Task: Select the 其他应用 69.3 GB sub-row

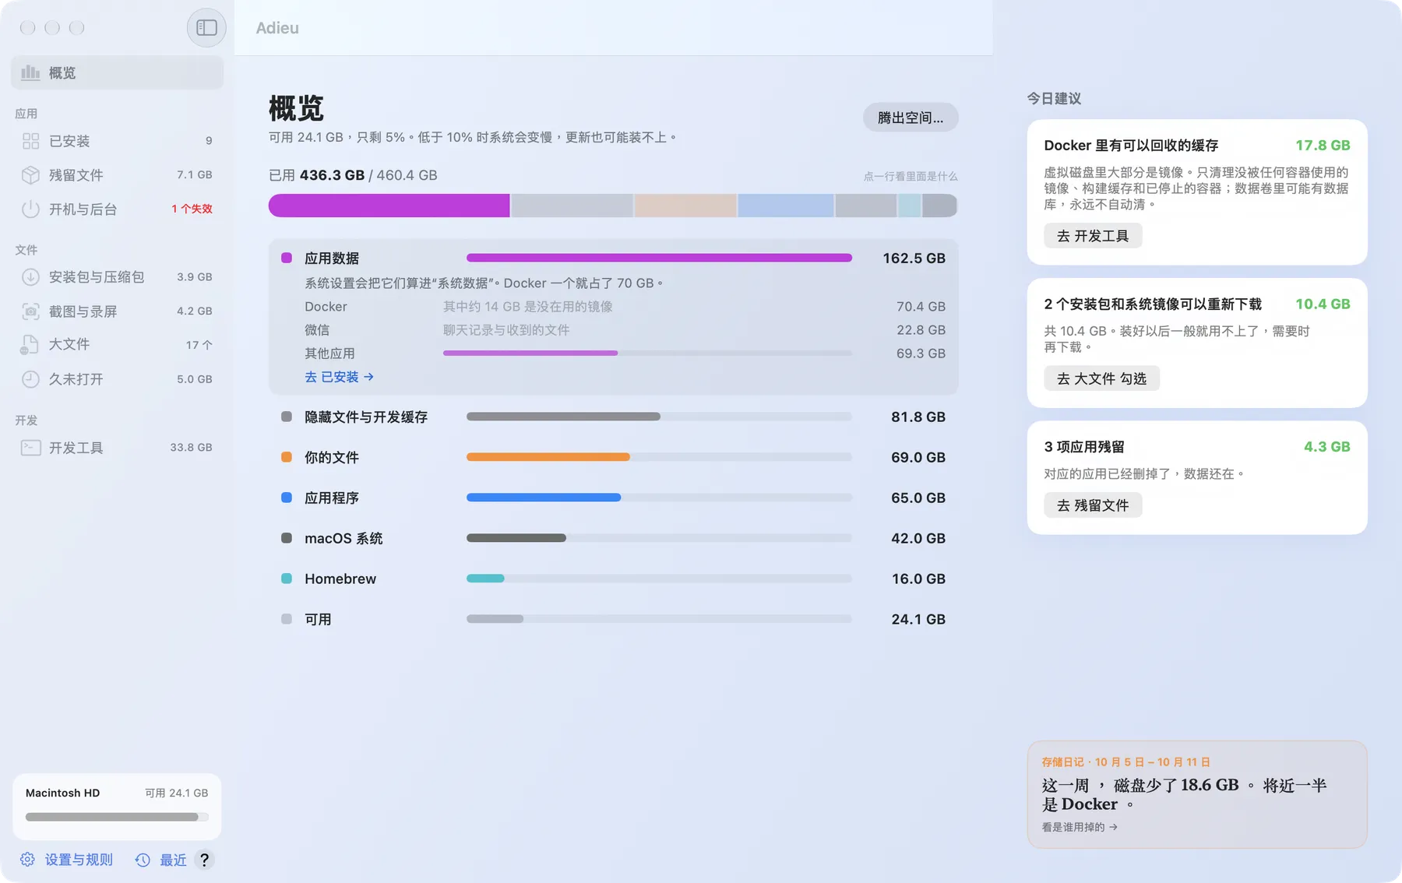Action: click(x=625, y=354)
